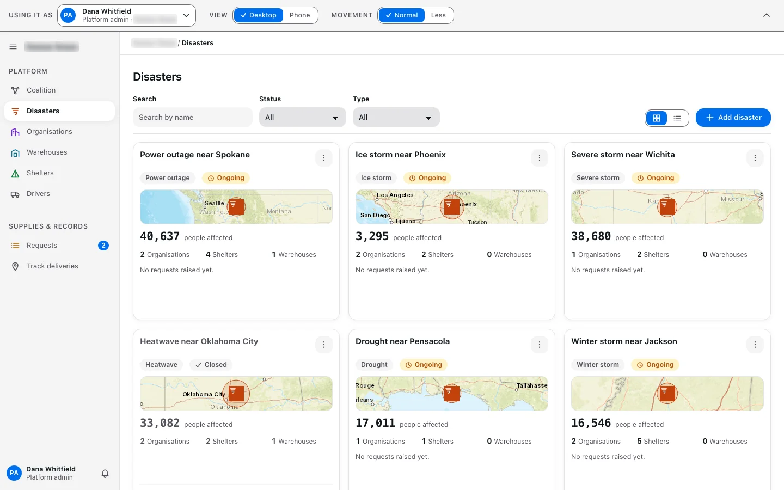Screen dimensions: 784x490
Task: Open Winter storm near Jackson card title
Action: [x=624, y=341]
